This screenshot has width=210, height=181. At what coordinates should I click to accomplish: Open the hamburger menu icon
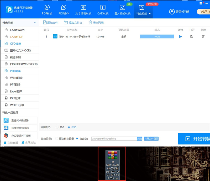click(201, 4)
